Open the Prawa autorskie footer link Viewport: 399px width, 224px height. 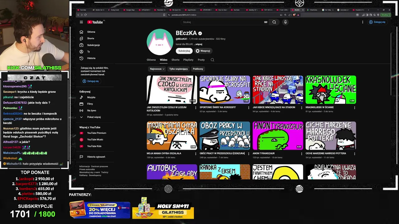click(x=87, y=169)
